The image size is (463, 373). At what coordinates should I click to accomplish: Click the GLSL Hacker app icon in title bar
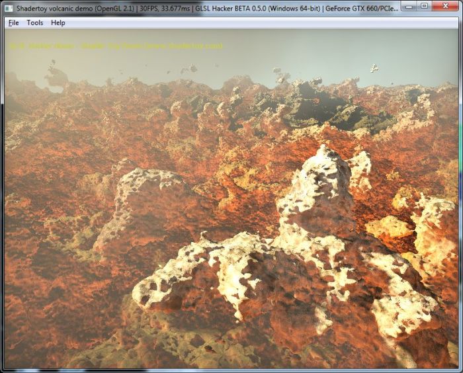9,9
